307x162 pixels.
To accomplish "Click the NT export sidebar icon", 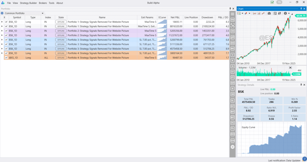I will click(x=232, y=106).
